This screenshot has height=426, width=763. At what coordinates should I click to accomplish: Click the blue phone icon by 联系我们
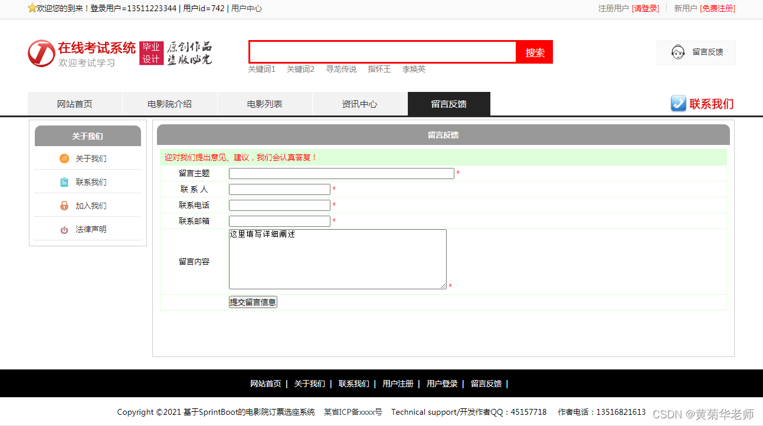(x=679, y=104)
